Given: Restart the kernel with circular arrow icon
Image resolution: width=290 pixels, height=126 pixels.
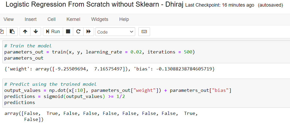Looking at the screenshot, I should tap(78, 31).
